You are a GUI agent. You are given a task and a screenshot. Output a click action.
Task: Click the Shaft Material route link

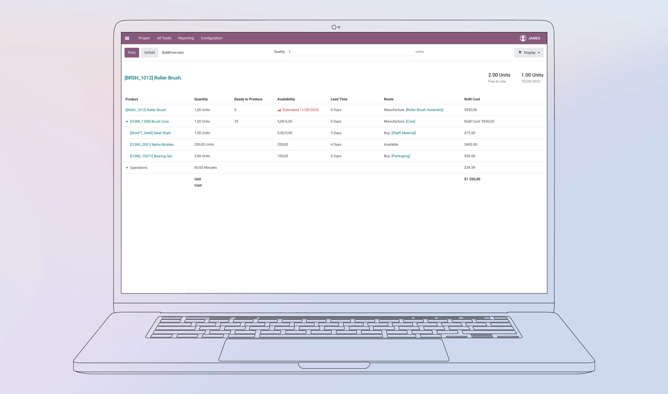point(403,133)
